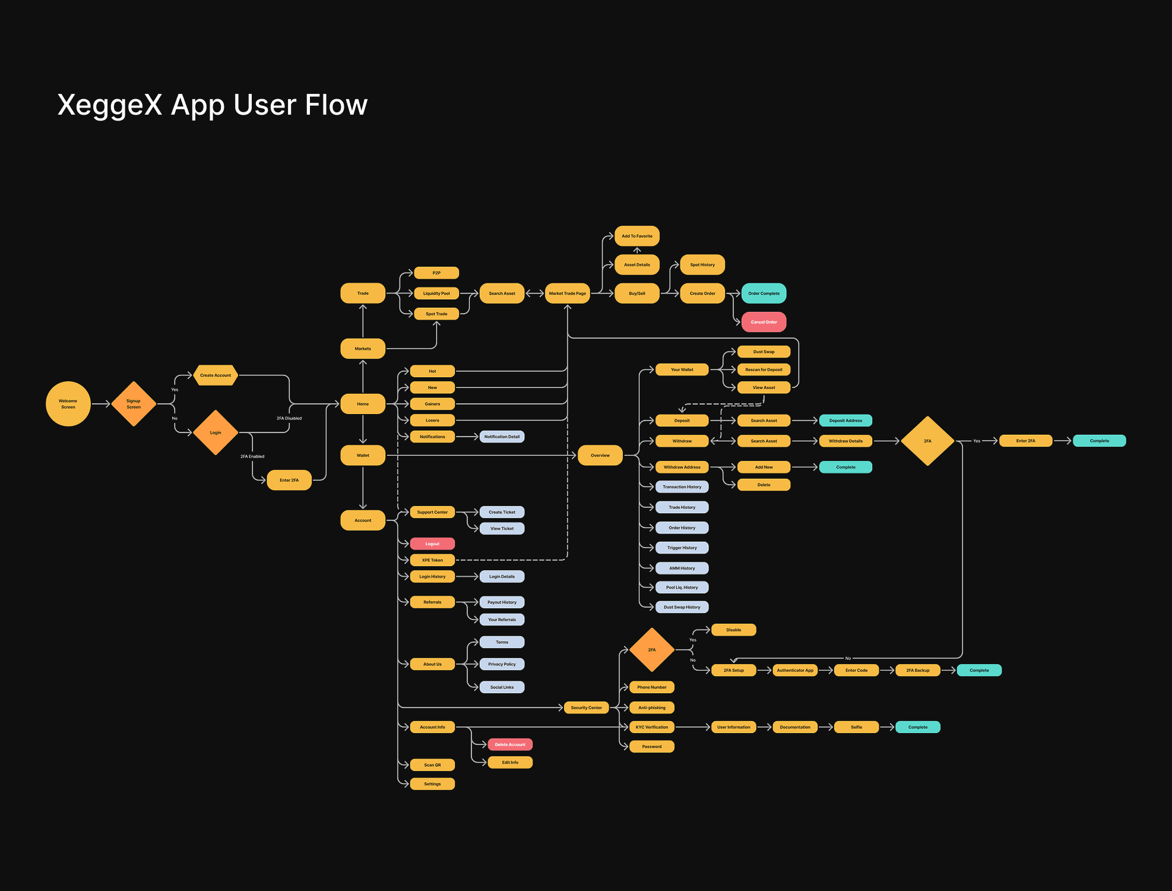This screenshot has width=1172, height=891.
Task: Select the Markets node
Action: pos(363,349)
